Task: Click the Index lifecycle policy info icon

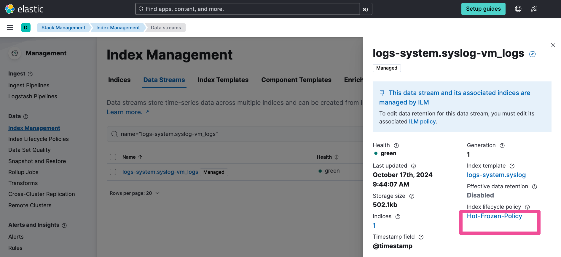Action: pos(527,207)
